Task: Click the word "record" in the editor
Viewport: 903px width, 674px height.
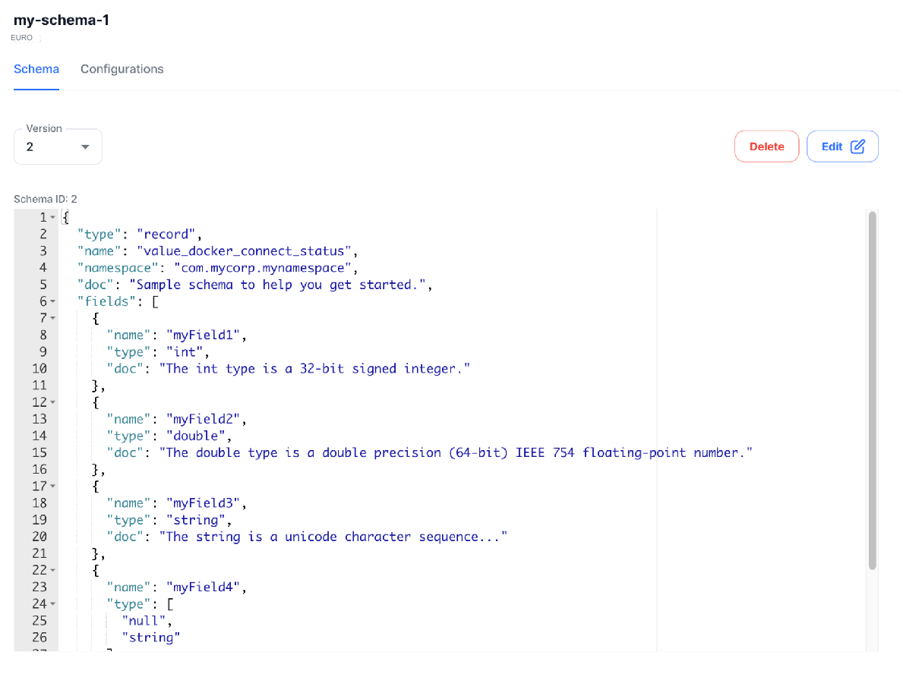Action: point(166,234)
